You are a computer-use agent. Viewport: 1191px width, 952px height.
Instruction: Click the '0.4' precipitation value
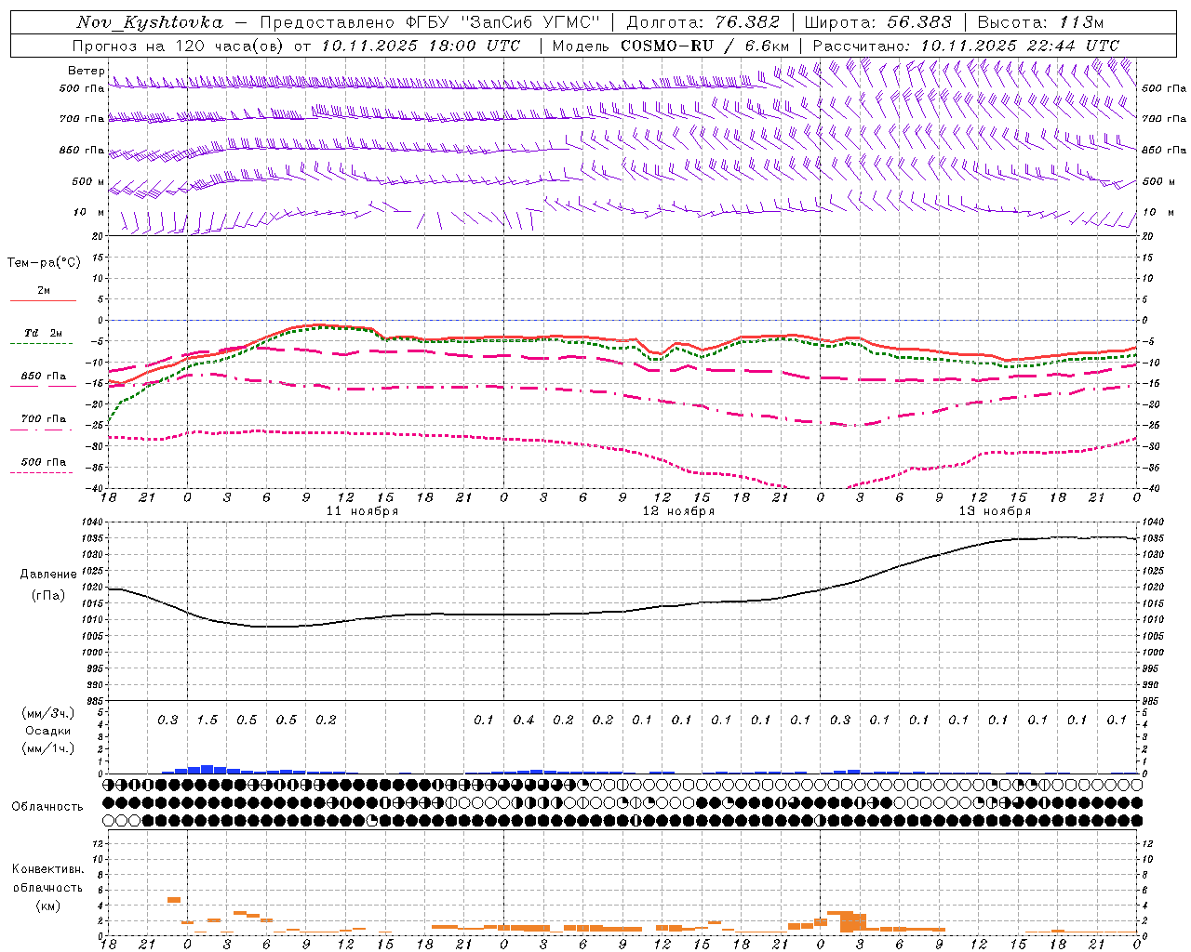pos(523,720)
